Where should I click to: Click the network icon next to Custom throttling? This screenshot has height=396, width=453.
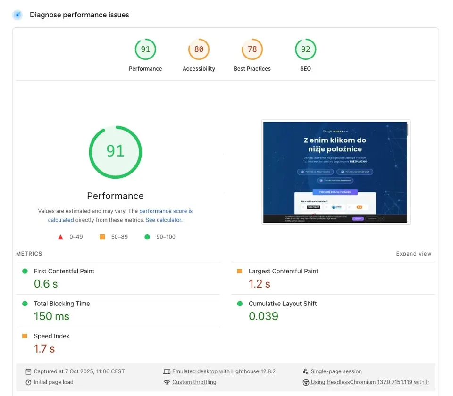(x=167, y=382)
